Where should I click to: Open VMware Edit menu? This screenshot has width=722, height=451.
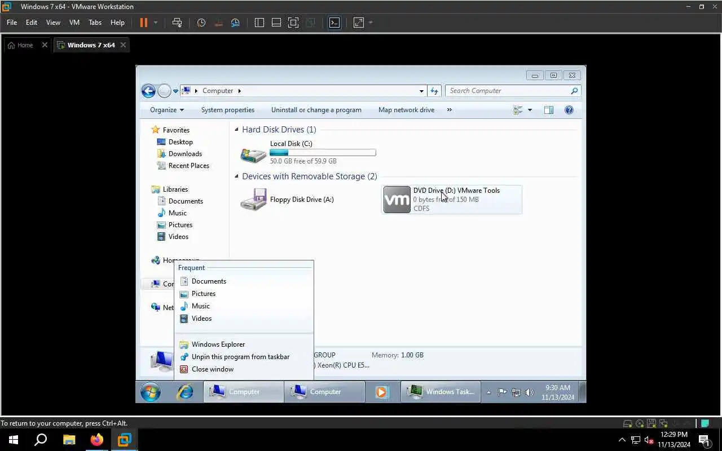click(32, 23)
